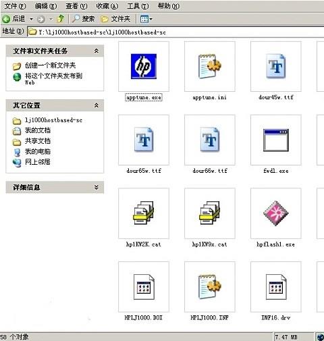Viewport: 324px width, 341px height.
Task: Click the 创建一个新文件夹 folder icon
Action: pyautogui.click(x=17, y=66)
